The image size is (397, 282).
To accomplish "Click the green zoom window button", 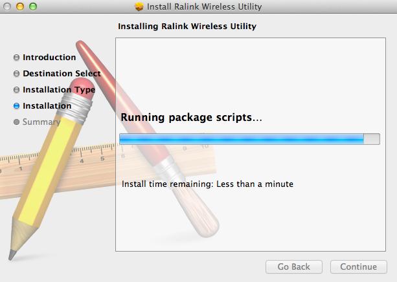I will 33,6.
